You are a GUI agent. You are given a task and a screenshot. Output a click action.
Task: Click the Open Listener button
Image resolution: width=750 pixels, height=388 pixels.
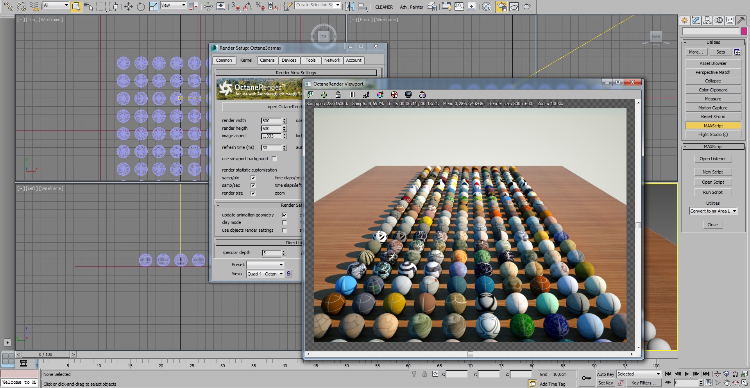coord(712,159)
